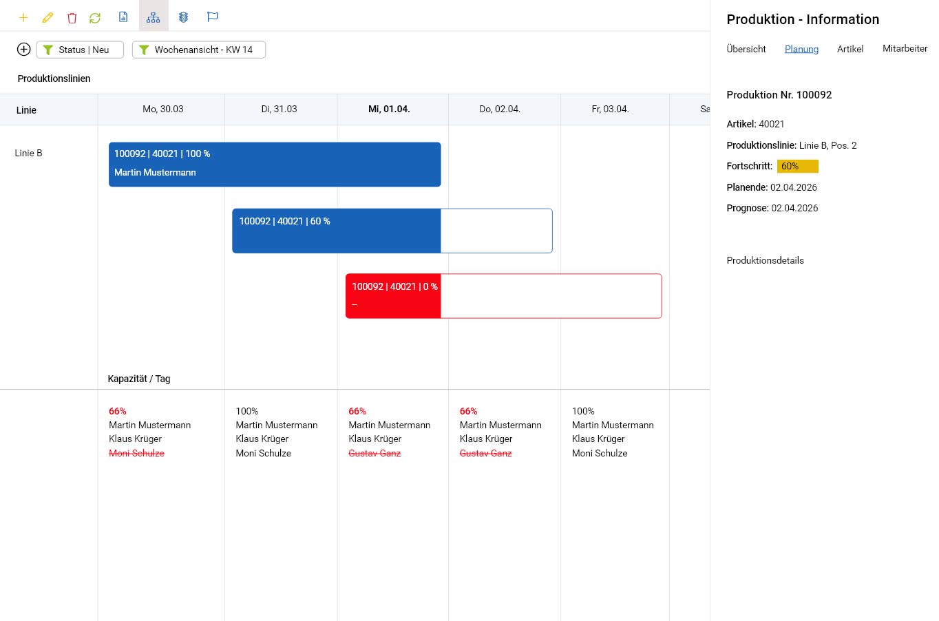Click the Fr, 03.04. day header
Screen dimensions: 939x621
611,109
